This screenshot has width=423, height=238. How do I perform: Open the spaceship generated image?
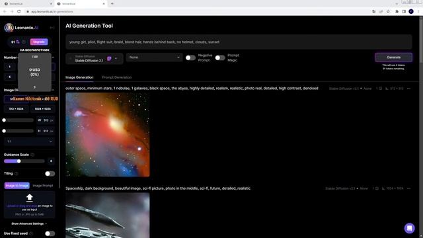(x=107, y=216)
